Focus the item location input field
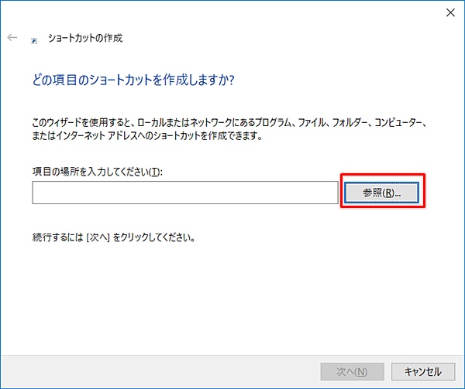The height and width of the screenshot is (389, 465). click(x=185, y=193)
